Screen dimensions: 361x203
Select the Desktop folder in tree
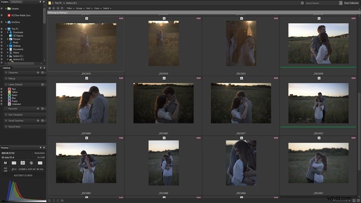(17, 46)
